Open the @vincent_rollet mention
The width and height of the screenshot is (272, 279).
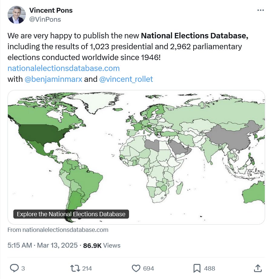pos(126,79)
